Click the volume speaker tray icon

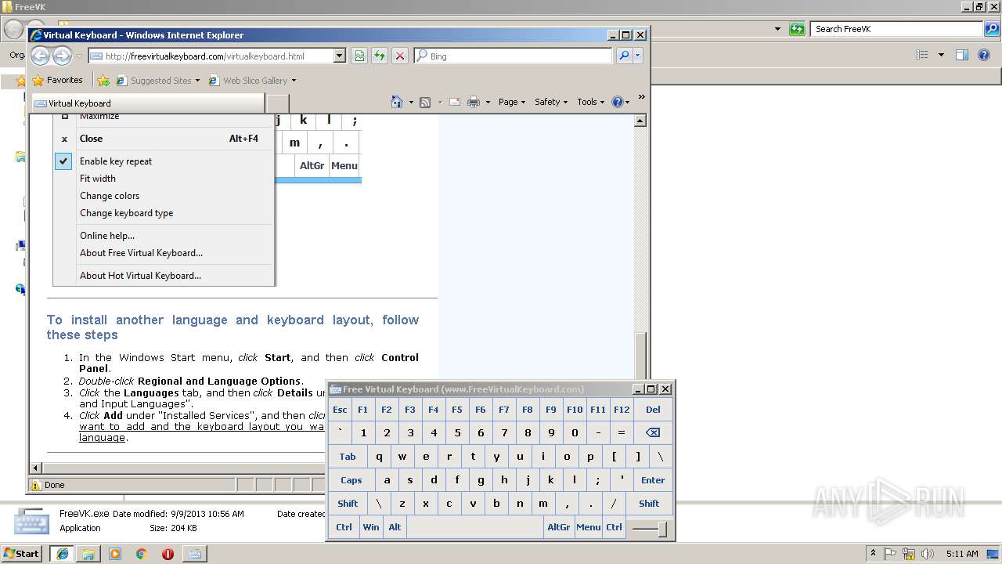(929, 554)
